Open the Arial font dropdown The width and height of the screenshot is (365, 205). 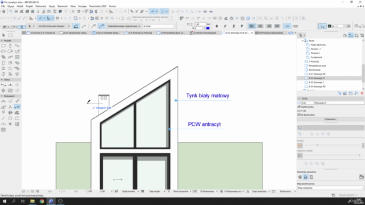(x=159, y=26)
